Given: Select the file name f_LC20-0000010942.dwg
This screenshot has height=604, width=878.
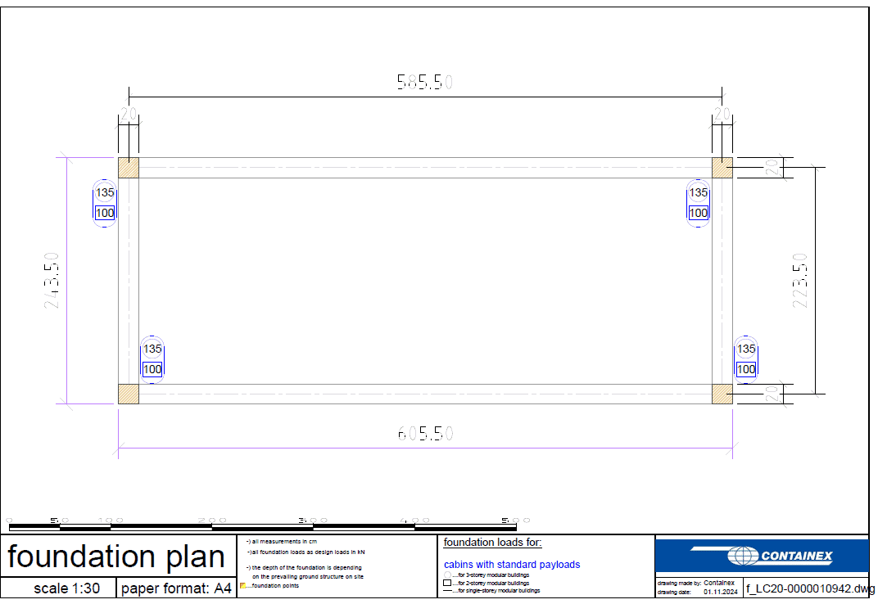Looking at the screenshot, I should point(810,589).
